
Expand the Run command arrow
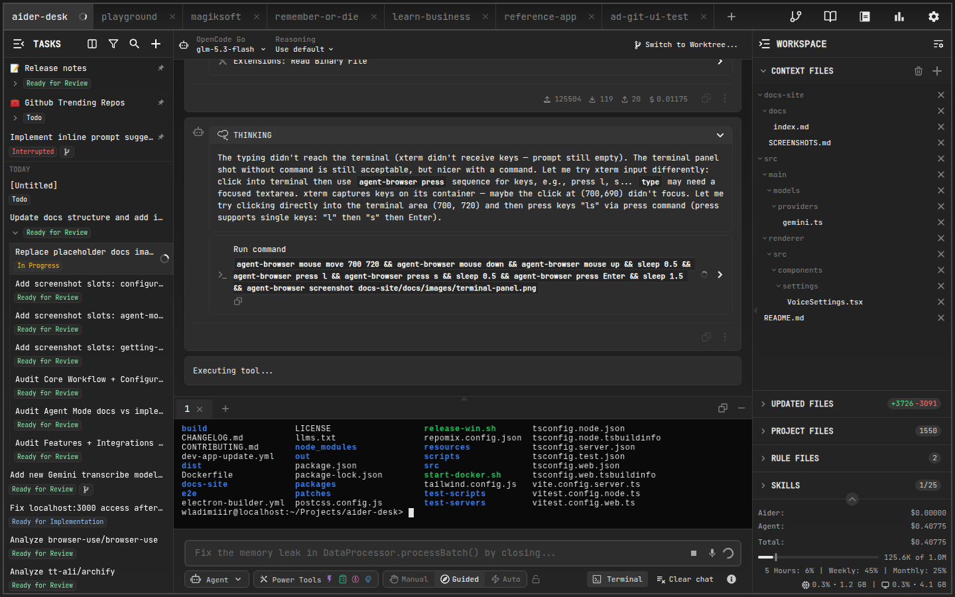(x=720, y=275)
